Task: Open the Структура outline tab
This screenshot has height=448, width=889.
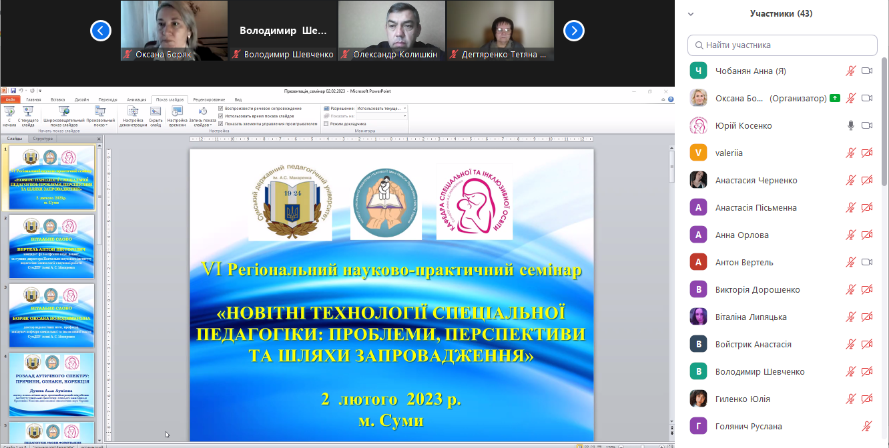Action: pos(42,139)
